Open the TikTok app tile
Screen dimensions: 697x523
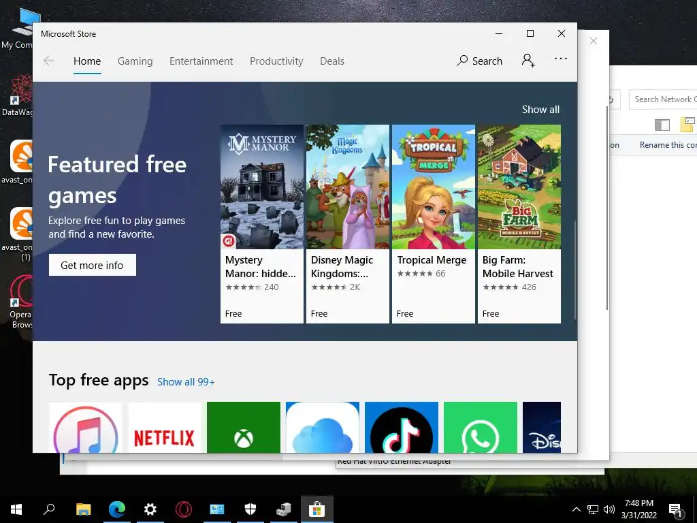(x=402, y=428)
